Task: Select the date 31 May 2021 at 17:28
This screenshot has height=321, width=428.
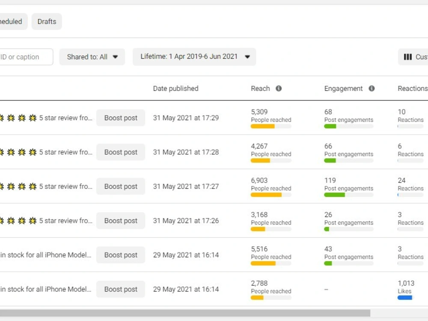Action: (186, 152)
